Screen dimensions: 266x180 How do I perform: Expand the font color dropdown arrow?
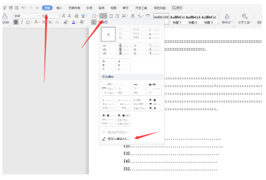pyautogui.click(x=77, y=22)
